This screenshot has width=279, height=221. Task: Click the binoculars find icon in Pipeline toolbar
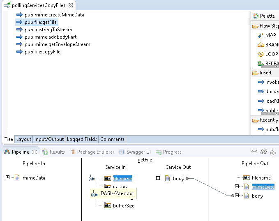pyautogui.click(x=263, y=152)
